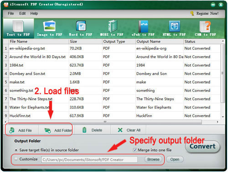This screenshot has width=228, height=173.
Task: Click the Status column header
Action: click(x=202, y=42)
